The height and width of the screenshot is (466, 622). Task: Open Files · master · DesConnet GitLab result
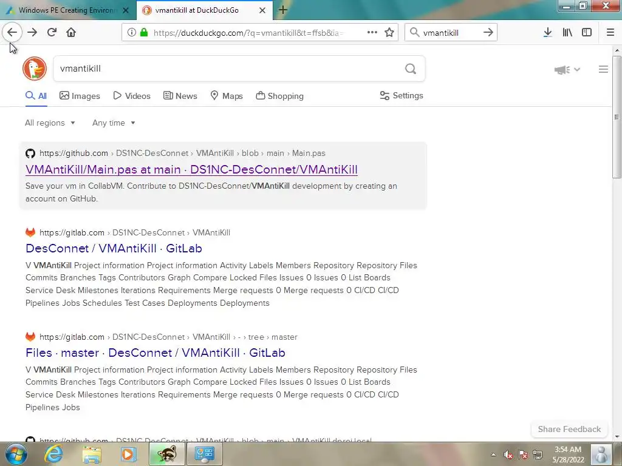click(x=155, y=353)
